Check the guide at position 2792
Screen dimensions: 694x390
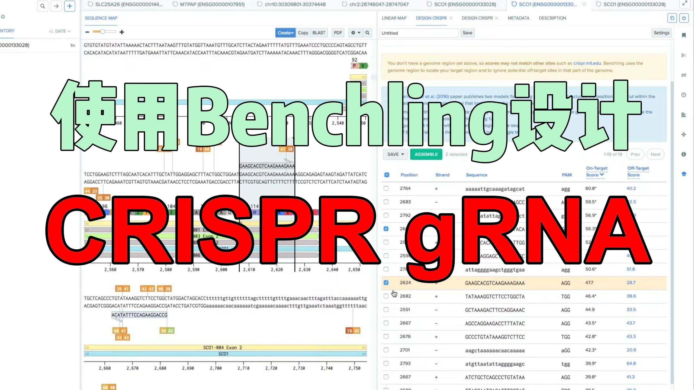[x=386, y=215]
